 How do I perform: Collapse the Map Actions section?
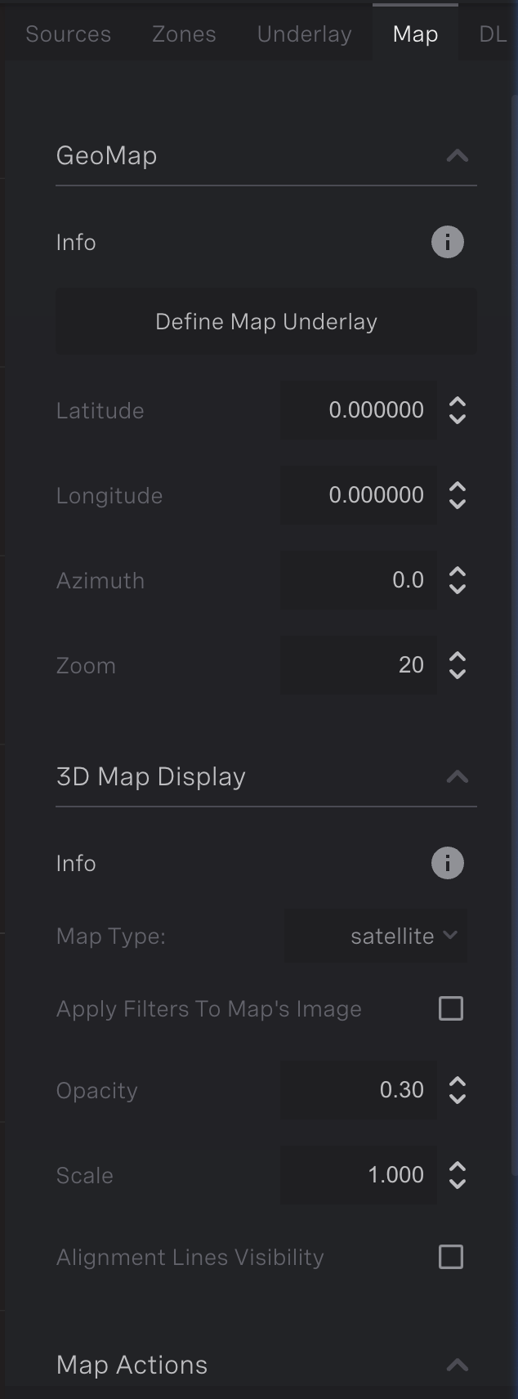pyautogui.click(x=458, y=1363)
